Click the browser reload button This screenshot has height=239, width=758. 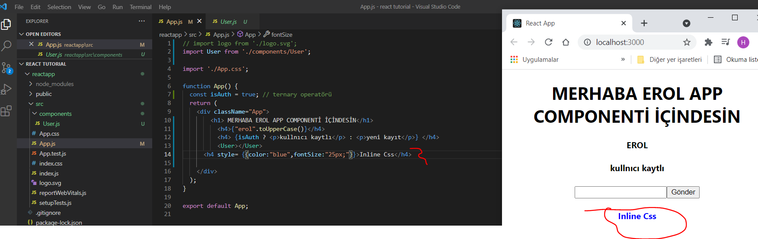click(x=548, y=42)
